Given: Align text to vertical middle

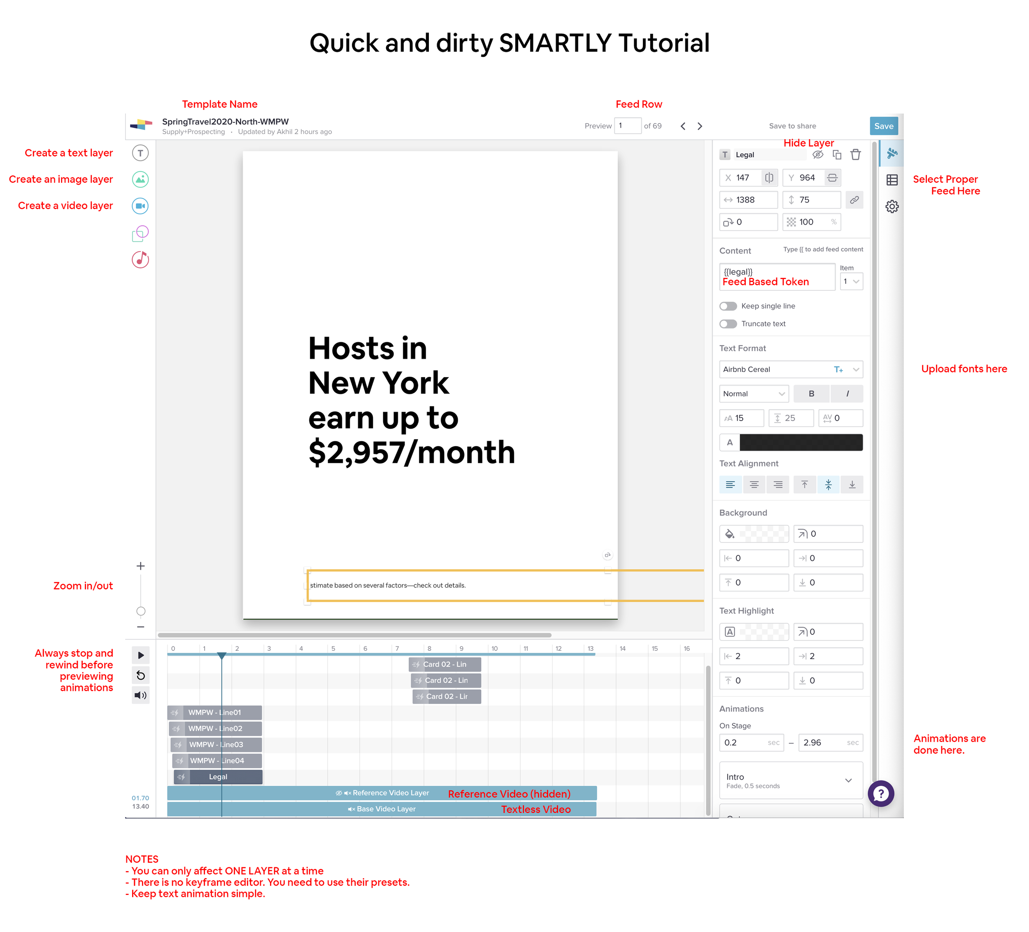Looking at the screenshot, I should pyautogui.click(x=829, y=485).
